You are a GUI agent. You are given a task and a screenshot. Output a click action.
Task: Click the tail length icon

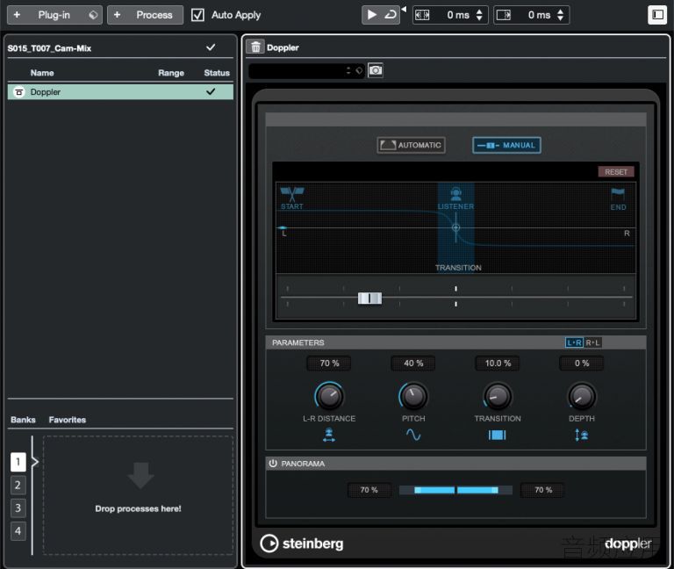(504, 15)
